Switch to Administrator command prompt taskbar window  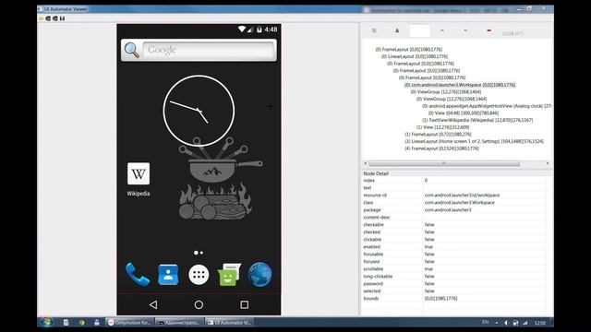click(179, 323)
